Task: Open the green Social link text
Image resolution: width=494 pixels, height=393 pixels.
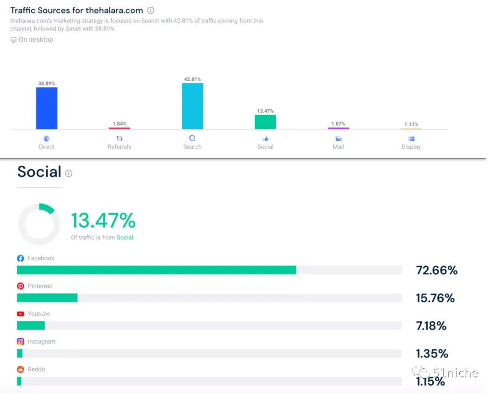Action: [x=125, y=238]
